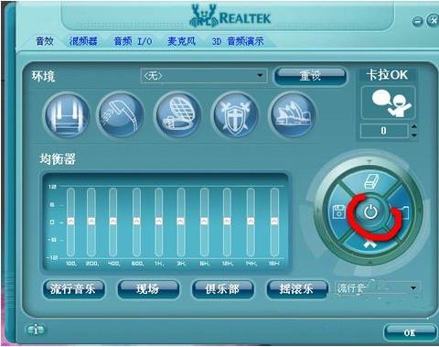Switch to the 3D 音频演示 tab

238,41
